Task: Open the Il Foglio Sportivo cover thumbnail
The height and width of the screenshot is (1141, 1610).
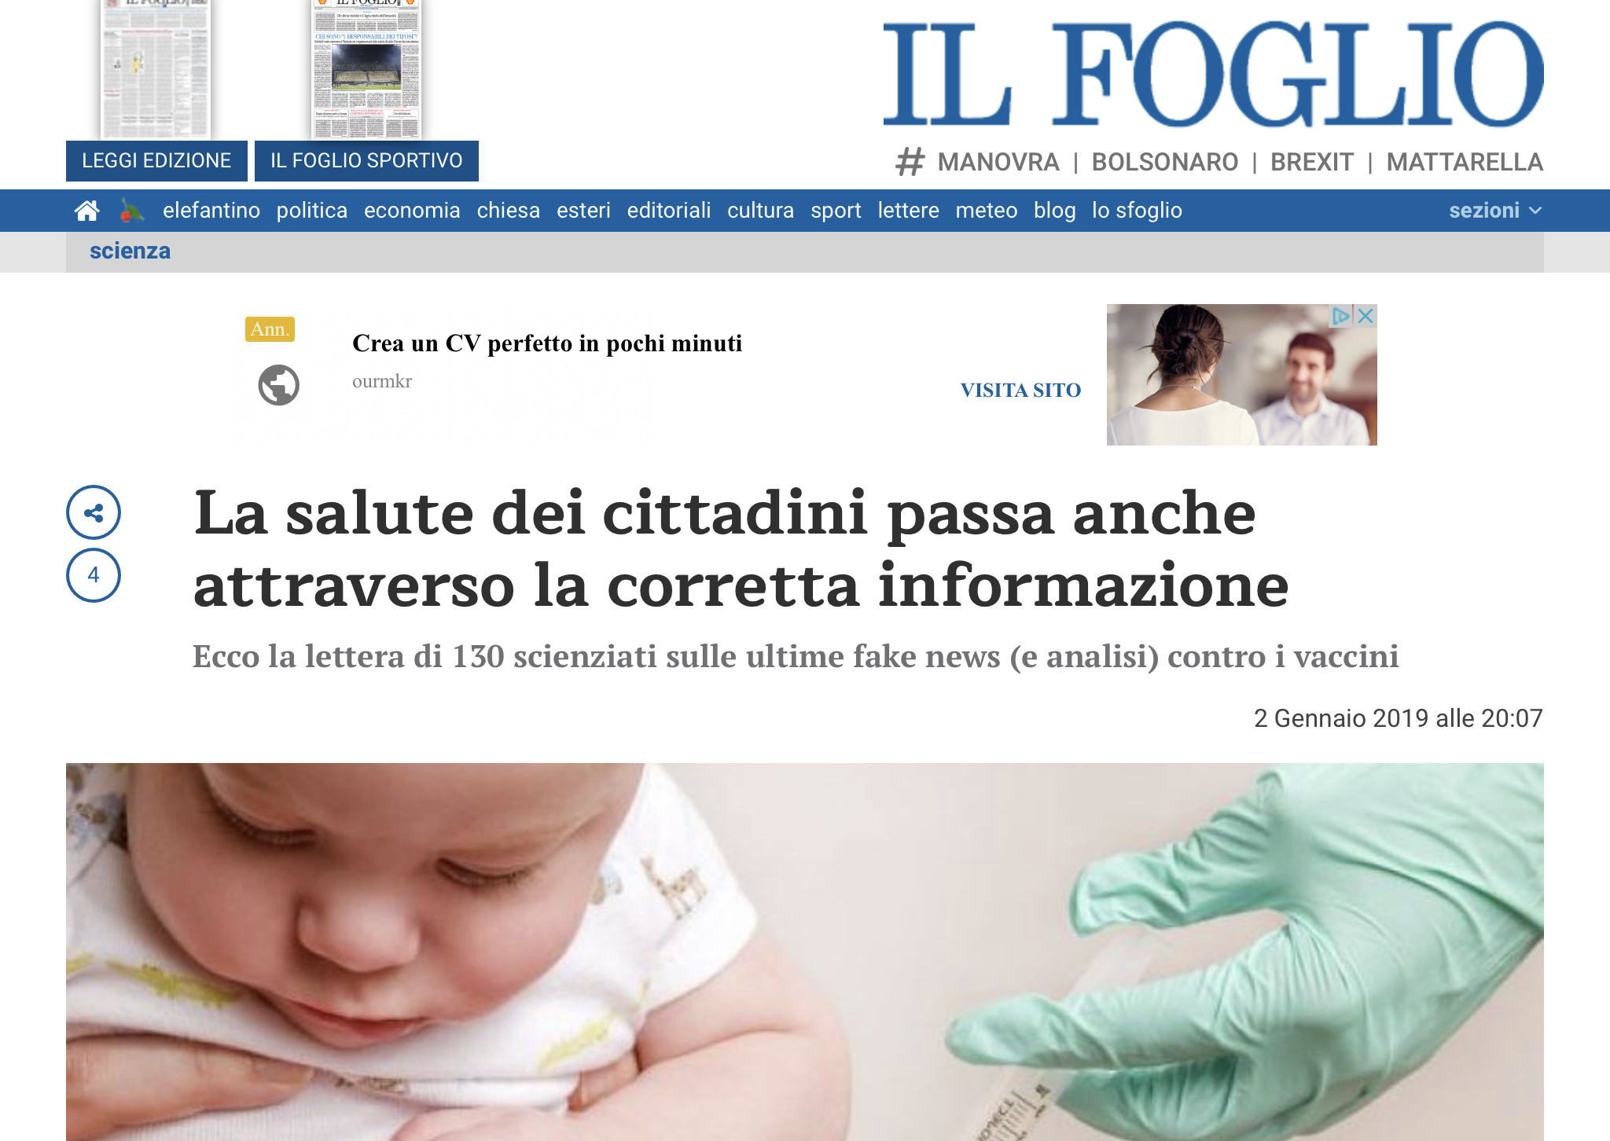Action: point(367,69)
